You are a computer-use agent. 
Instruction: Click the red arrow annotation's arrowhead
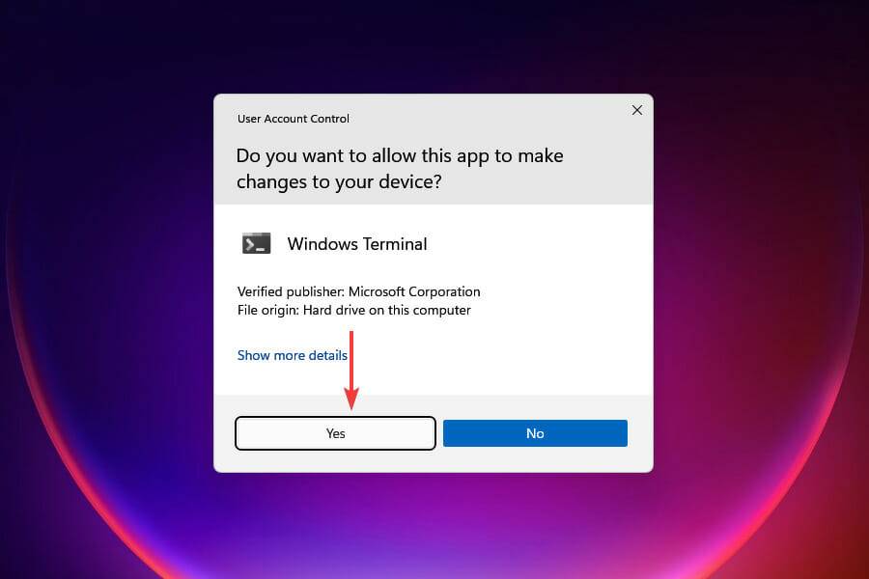tap(351, 399)
